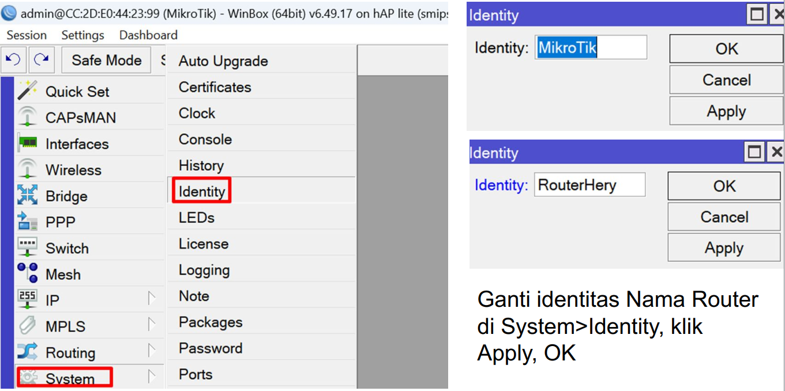Select Clock in System submenu
The height and width of the screenshot is (391, 785).
(x=261, y=113)
